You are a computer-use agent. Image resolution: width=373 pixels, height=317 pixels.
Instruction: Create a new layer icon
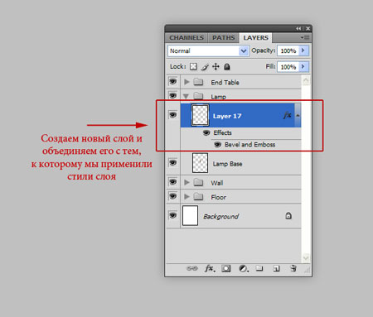point(276,268)
